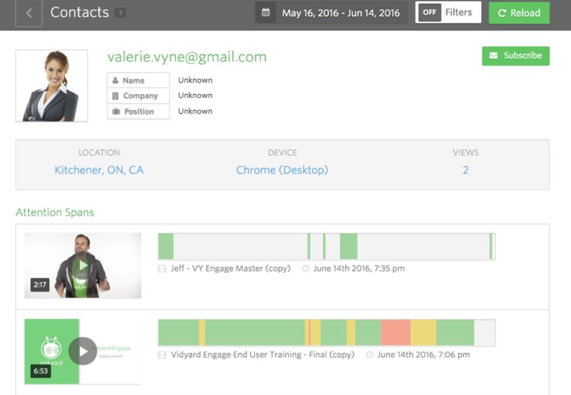Open Vidyard Engage End User Training - Final (copy)
Screen dimensions: 571x395
coord(262,355)
